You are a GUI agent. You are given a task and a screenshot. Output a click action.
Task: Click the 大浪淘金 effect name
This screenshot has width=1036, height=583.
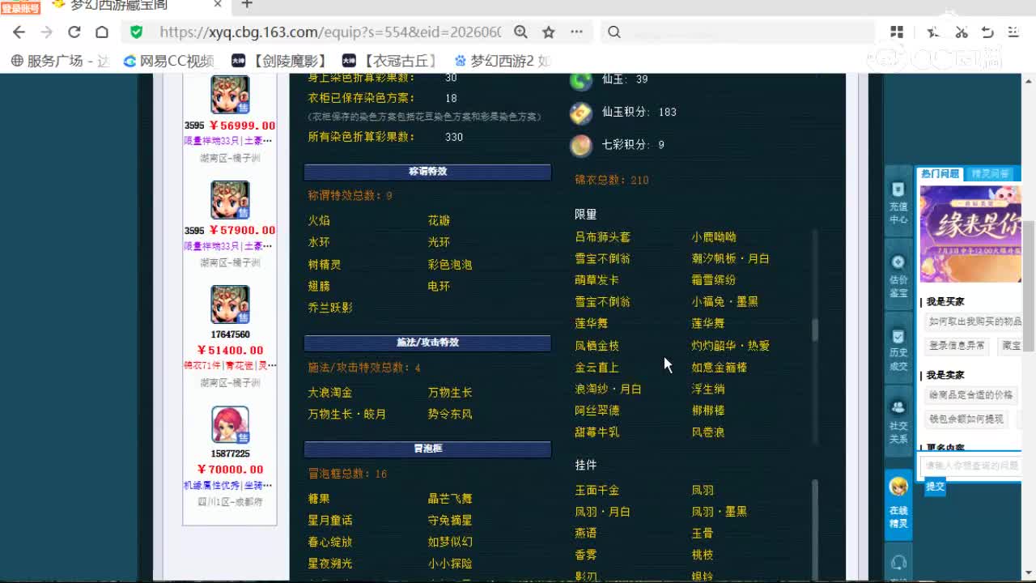pos(329,393)
